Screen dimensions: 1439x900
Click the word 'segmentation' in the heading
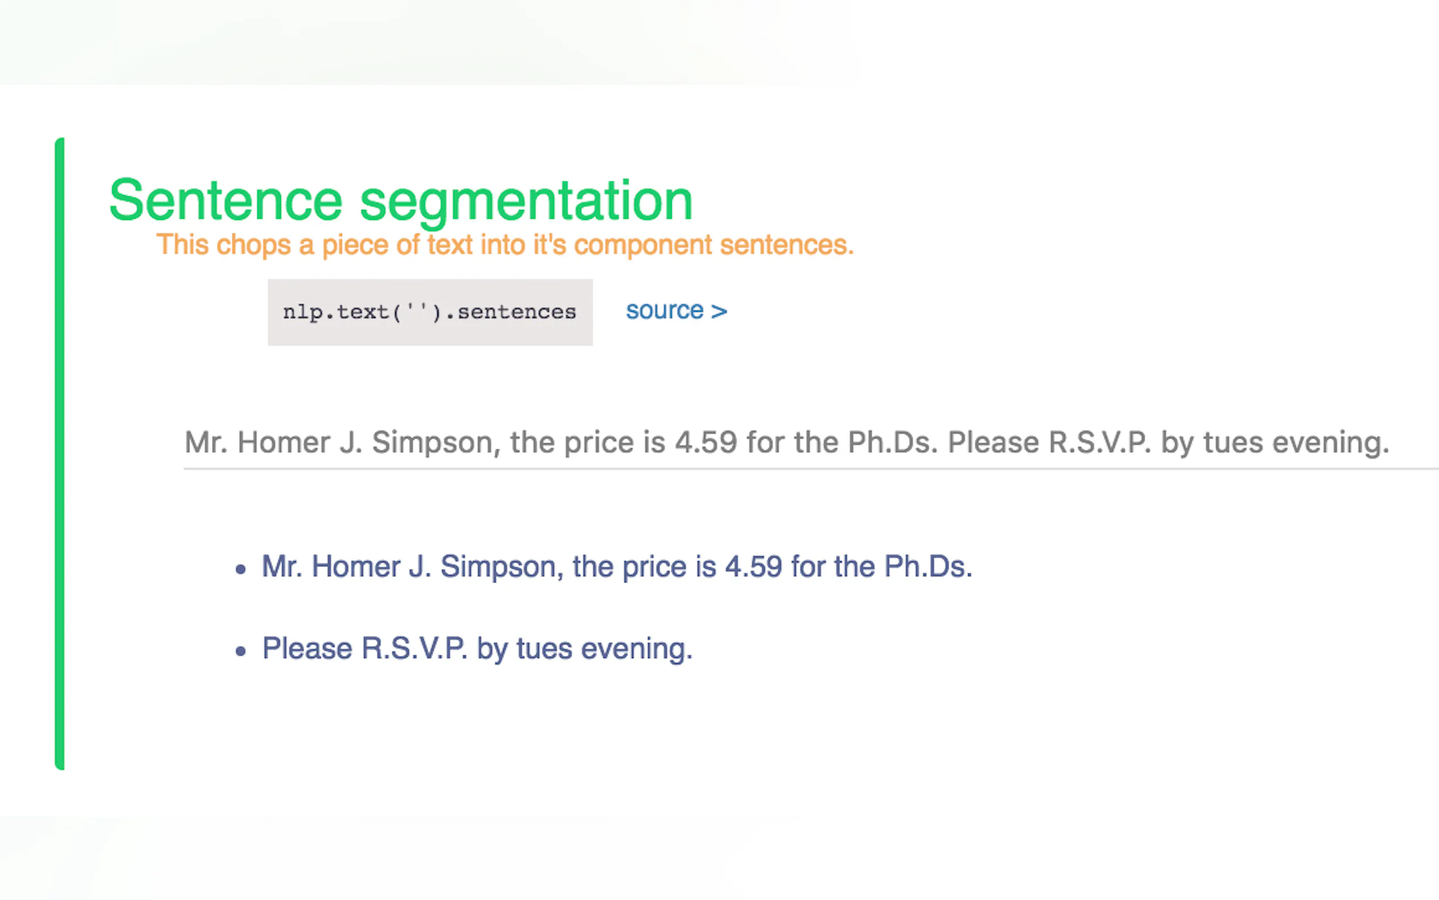[x=526, y=201]
